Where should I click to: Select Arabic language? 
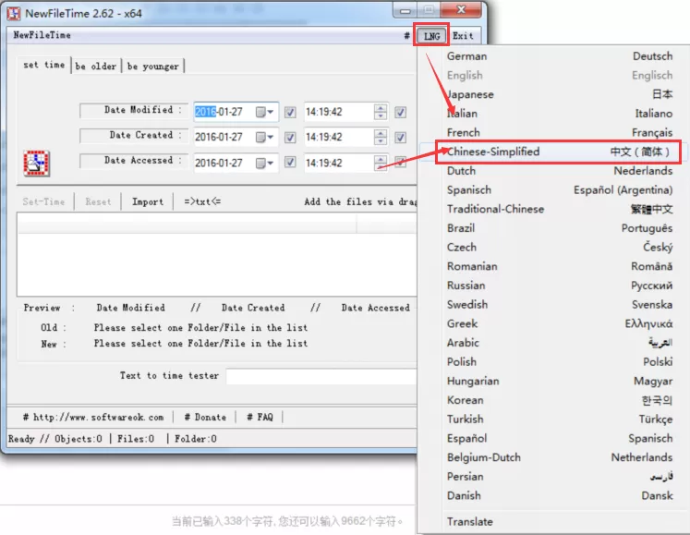(x=553, y=343)
